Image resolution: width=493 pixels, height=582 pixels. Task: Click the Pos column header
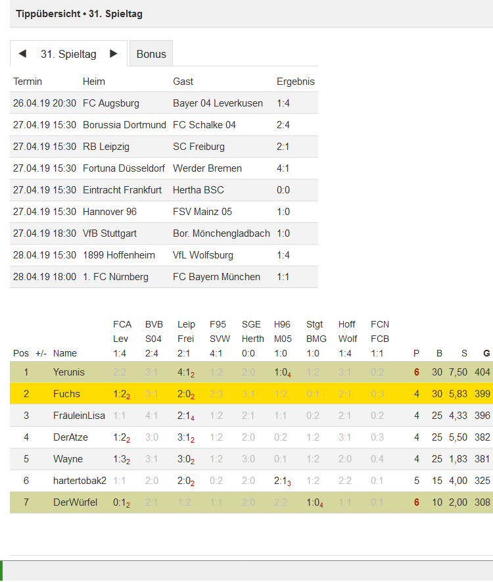(x=21, y=353)
